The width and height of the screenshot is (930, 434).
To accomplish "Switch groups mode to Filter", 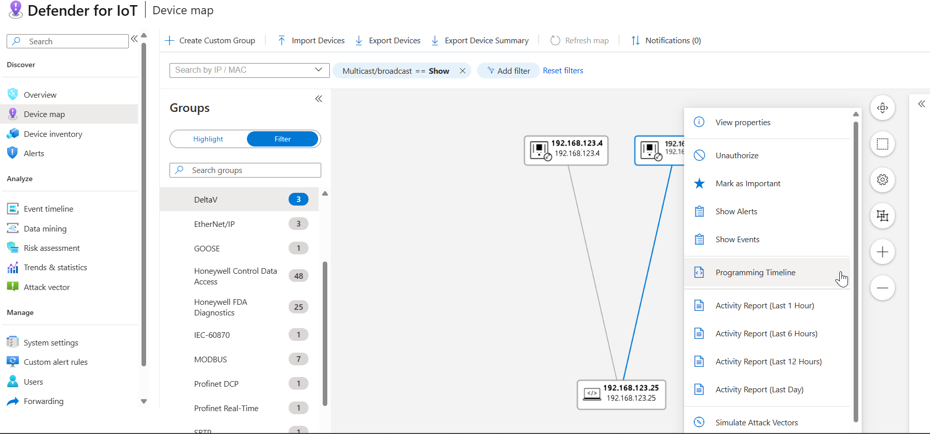I will click(283, 139).
